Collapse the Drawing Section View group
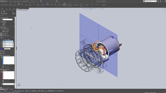The height and width of the screenshot is (93, 166). 14,18
